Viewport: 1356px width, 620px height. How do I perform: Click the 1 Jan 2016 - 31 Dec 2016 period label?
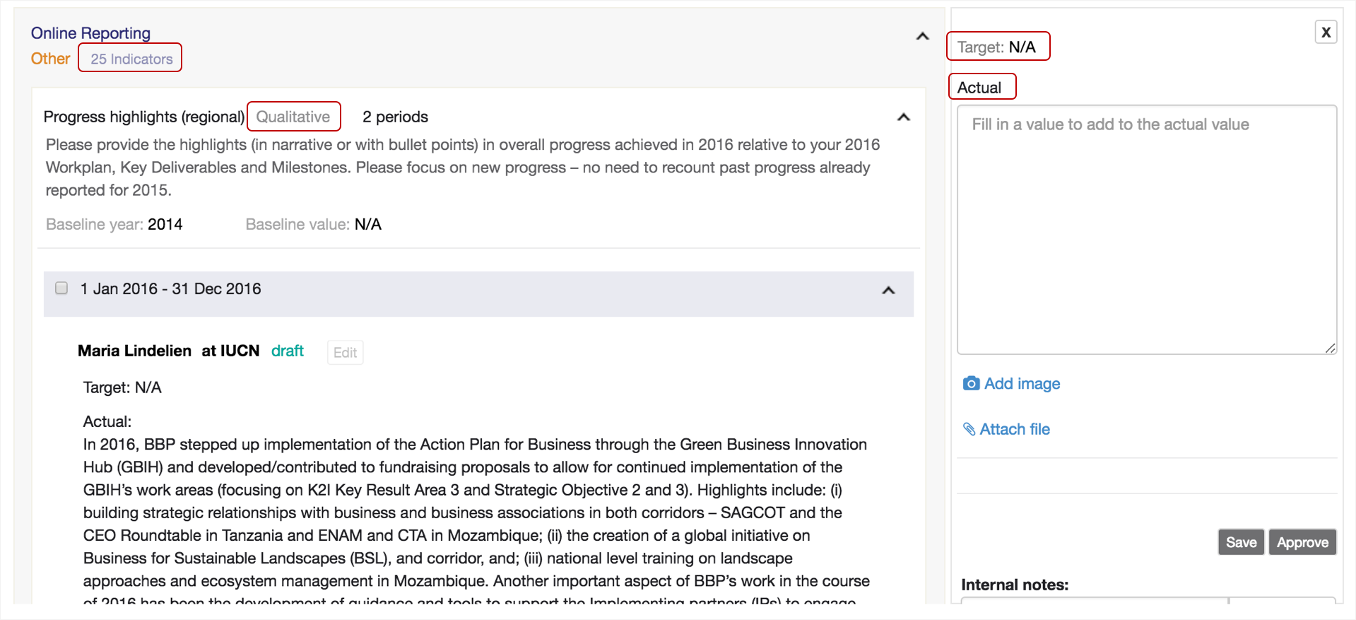click(170, 288)
